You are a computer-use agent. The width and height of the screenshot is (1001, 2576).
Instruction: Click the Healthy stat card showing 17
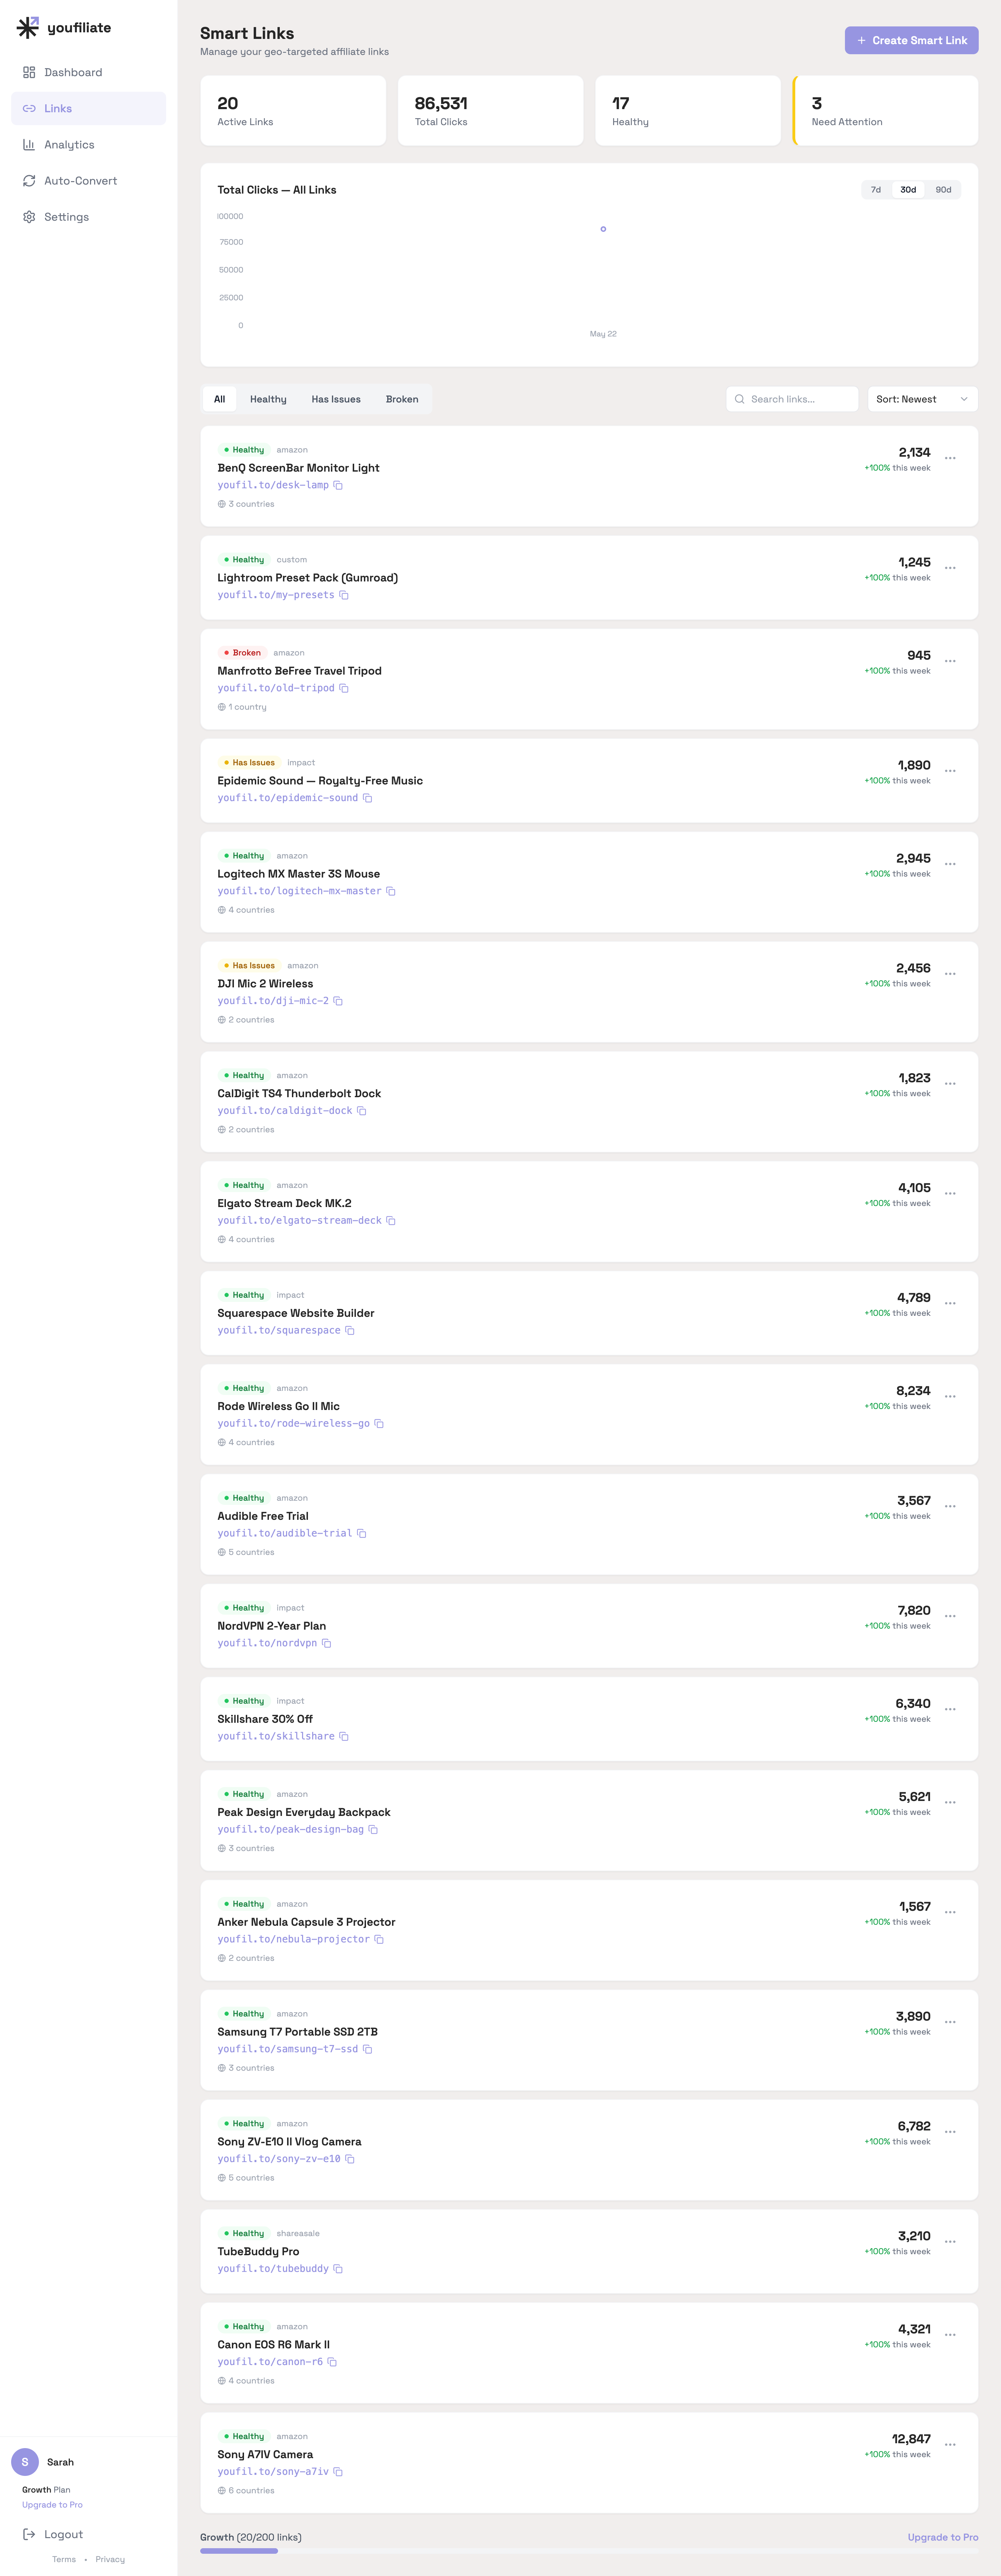point(688,111)
